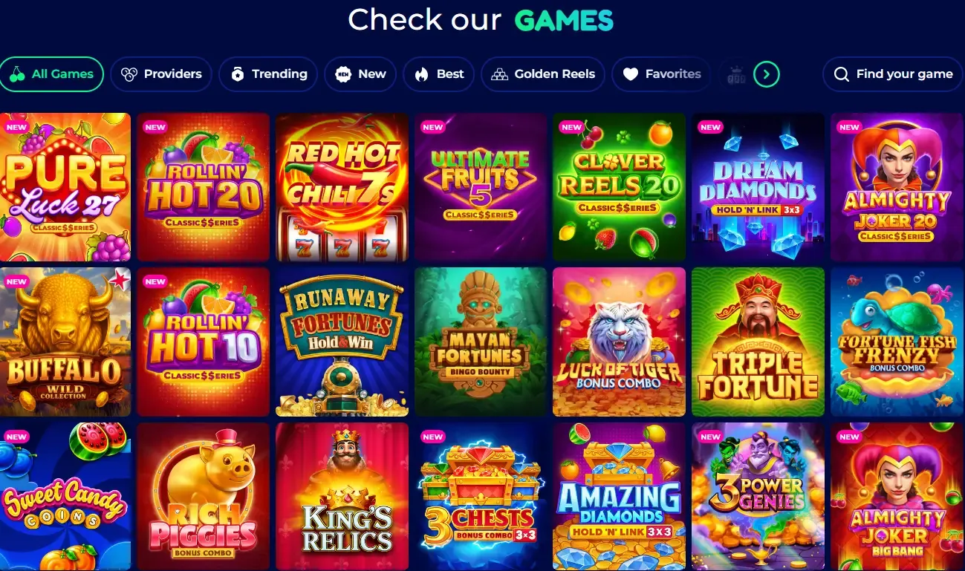
Task: Open the Find your game search box
Action: pos(894,74)
